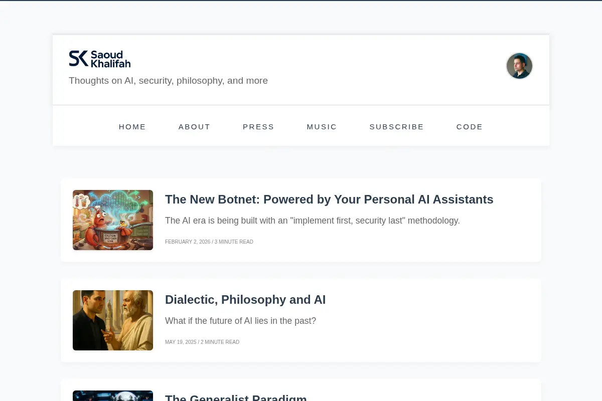Image resolution: width=602 pixels, height=401 pixels.
Task: Click the Generalist Paradigm post thumbnail
Action: [x=113, y=396]
